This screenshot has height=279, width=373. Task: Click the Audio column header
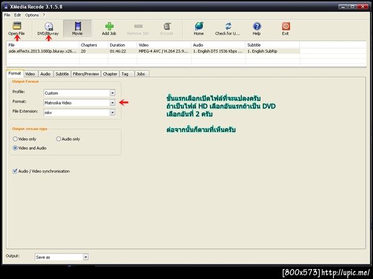coord(218,45)
